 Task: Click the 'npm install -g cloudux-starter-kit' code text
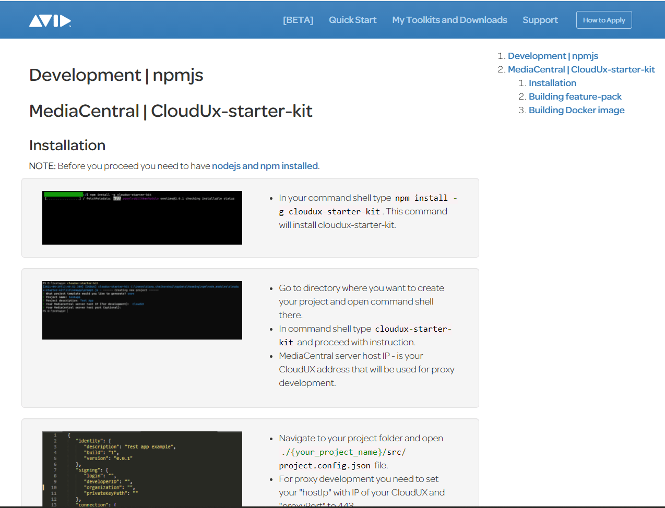(x=368, y=204)
